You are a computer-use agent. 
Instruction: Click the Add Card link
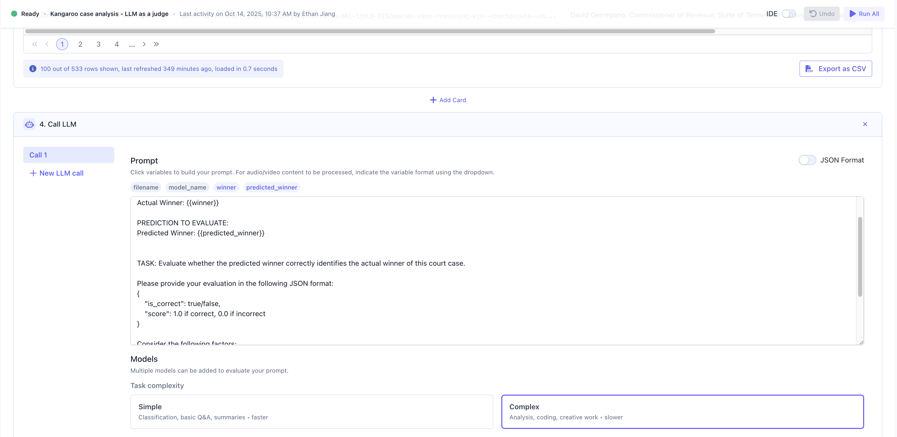click(x=448, y=100)
